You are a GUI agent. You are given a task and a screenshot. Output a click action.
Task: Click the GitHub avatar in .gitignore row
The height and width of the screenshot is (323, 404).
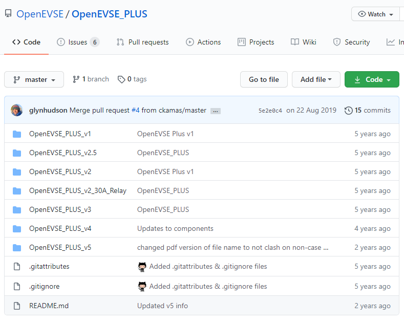click(142, 287)
